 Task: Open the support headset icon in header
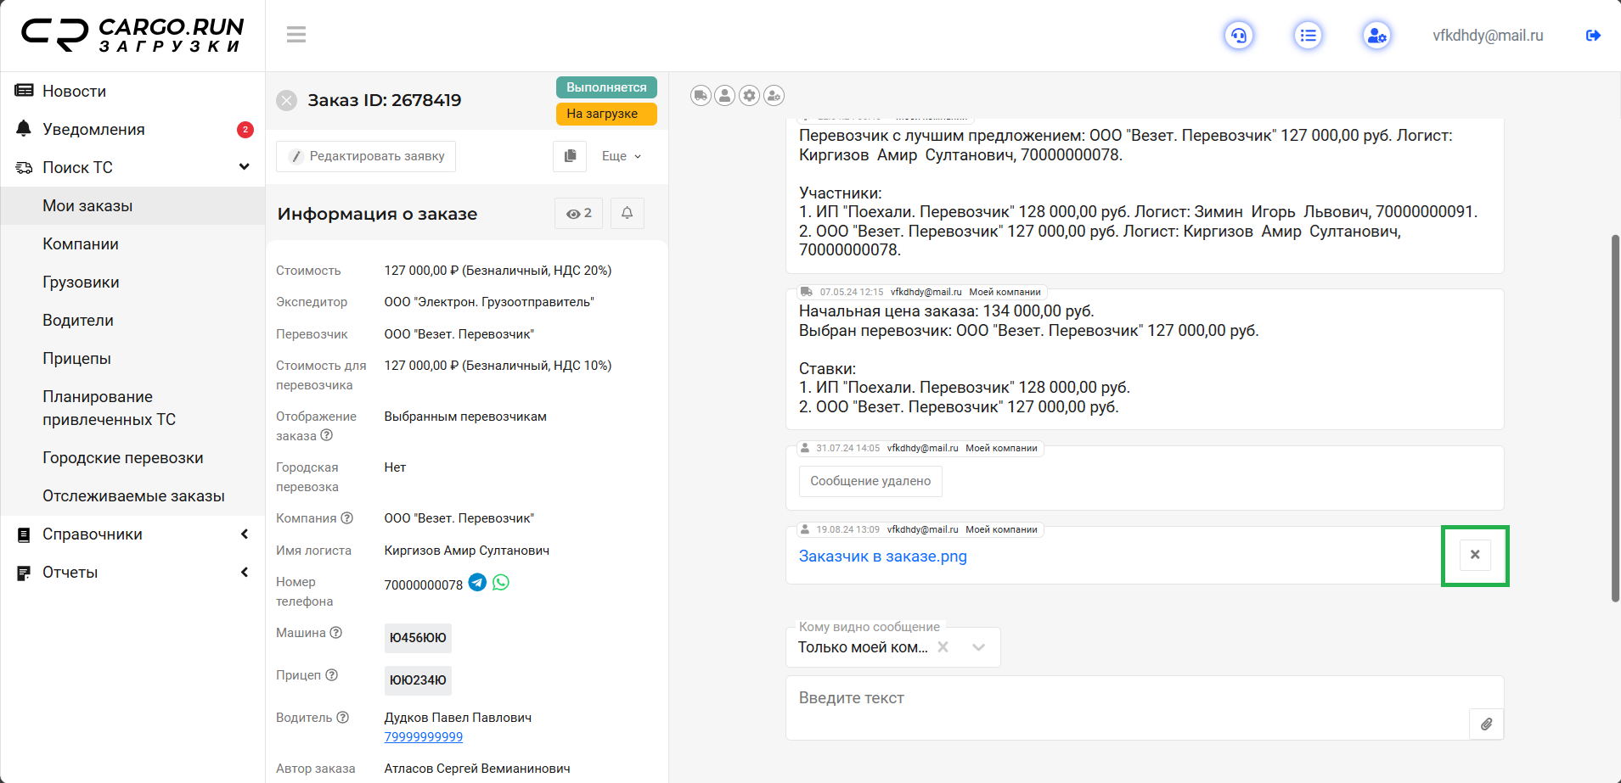click(1239, 36)
